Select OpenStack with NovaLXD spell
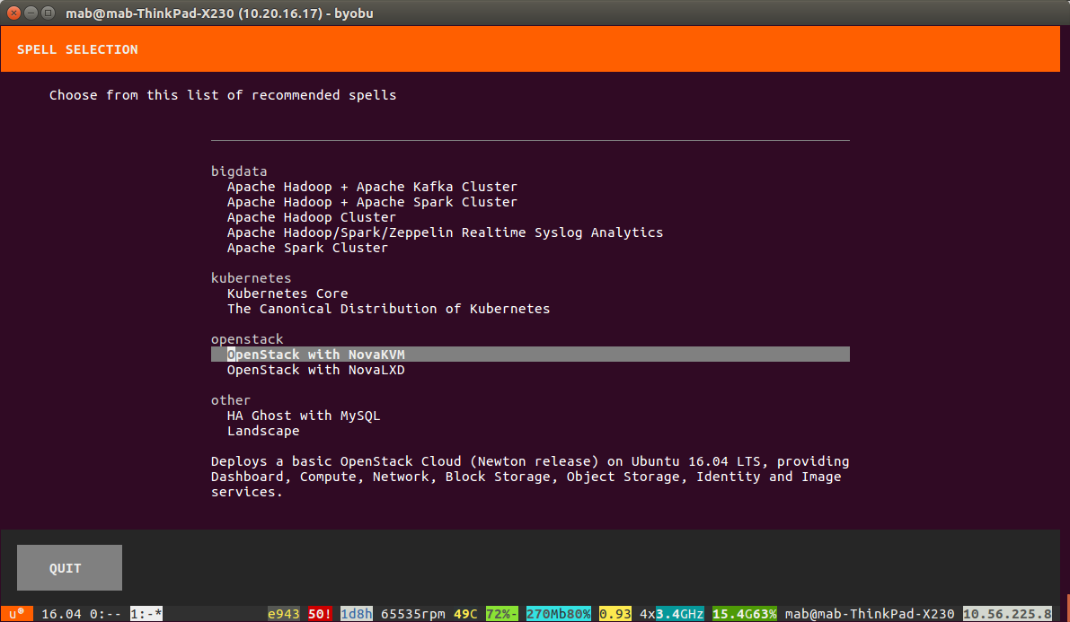The image size is (1070, 622). click(x=316, y=370)
